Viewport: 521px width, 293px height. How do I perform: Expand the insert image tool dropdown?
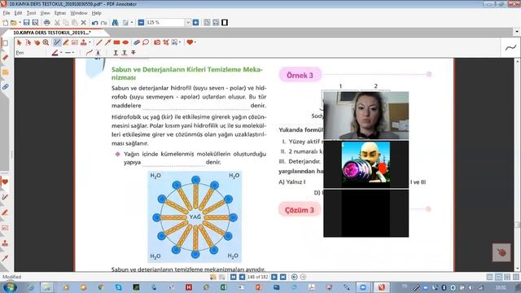(x=180, y=42)
